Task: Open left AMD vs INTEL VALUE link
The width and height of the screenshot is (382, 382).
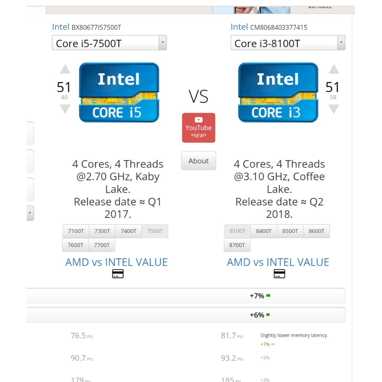Action: [116, 262]
